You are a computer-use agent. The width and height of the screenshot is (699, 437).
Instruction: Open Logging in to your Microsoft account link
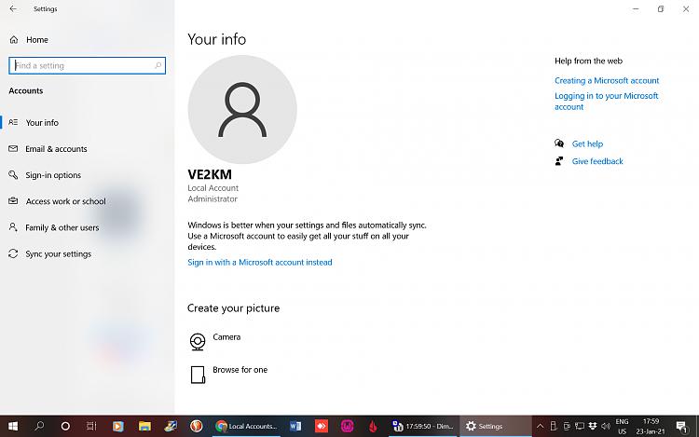pyautogui.click(x=607, y=102)
